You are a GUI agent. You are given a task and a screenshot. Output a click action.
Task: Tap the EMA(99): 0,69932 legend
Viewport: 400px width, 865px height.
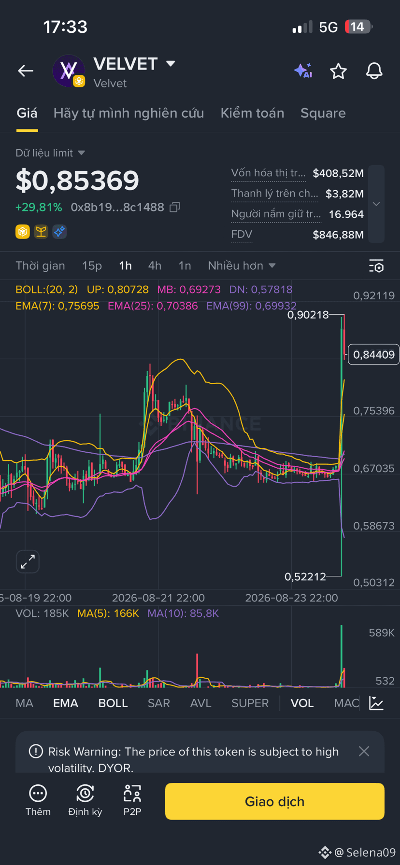click(x=251, y=306)
